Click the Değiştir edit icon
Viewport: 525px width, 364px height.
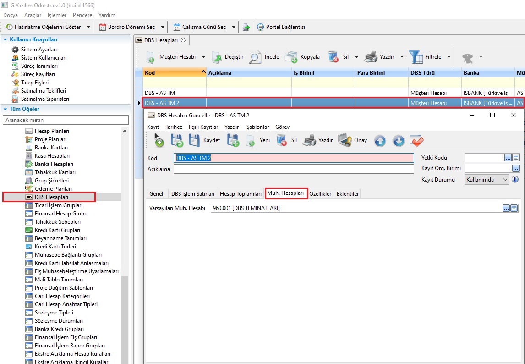point(217,57)
